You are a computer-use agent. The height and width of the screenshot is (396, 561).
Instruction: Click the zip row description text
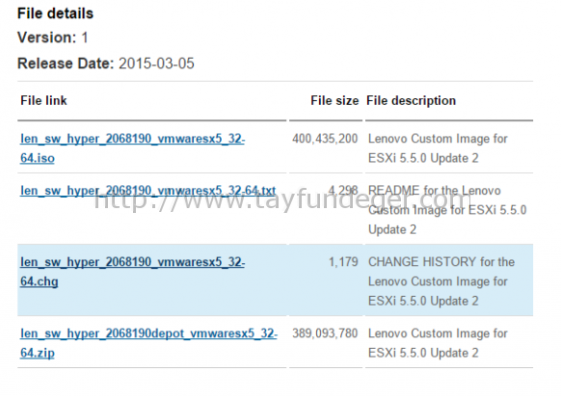[x=438, y=343]
